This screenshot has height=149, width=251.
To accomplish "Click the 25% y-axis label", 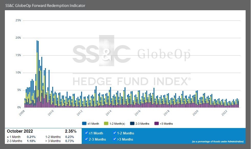I will (x=18, y=20).
